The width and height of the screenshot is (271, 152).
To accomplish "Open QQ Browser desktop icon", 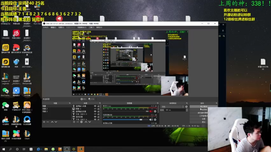I will click(x=27, y=121).
